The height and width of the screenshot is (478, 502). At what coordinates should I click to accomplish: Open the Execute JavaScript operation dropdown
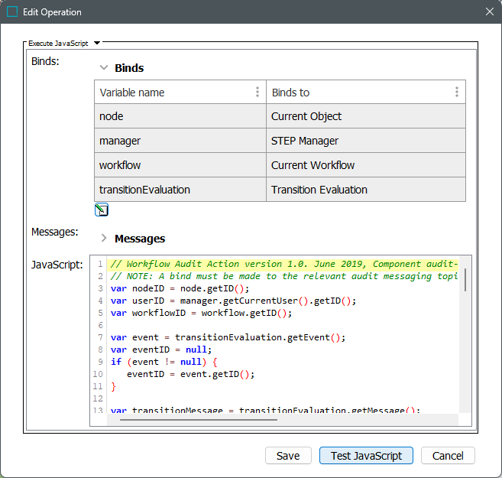click(97, 44)
